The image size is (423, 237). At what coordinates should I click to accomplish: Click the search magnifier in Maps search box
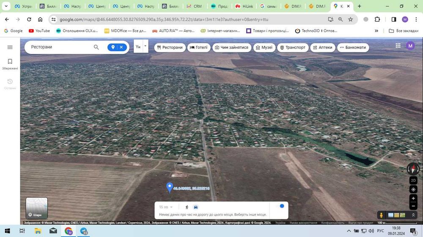96,47
